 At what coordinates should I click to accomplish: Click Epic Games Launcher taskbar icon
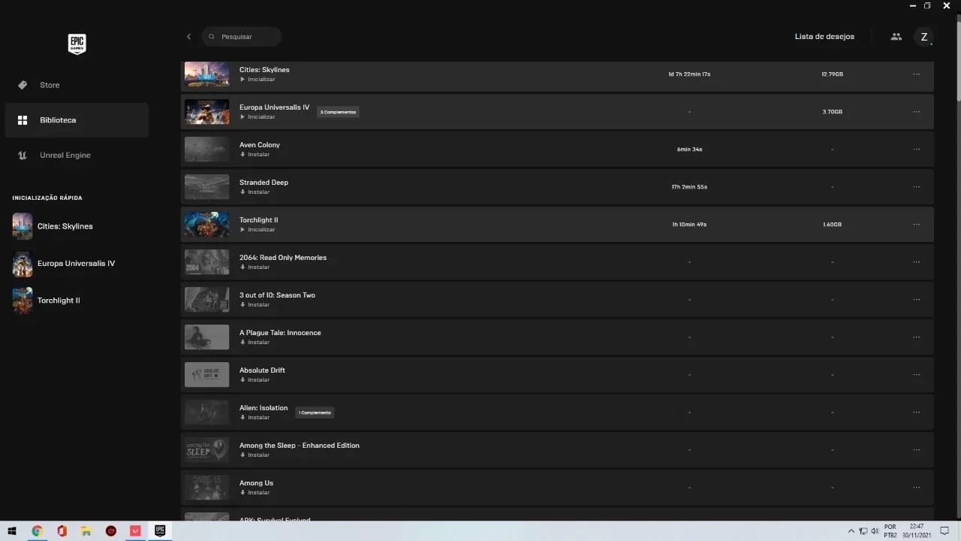click(160, 530)
